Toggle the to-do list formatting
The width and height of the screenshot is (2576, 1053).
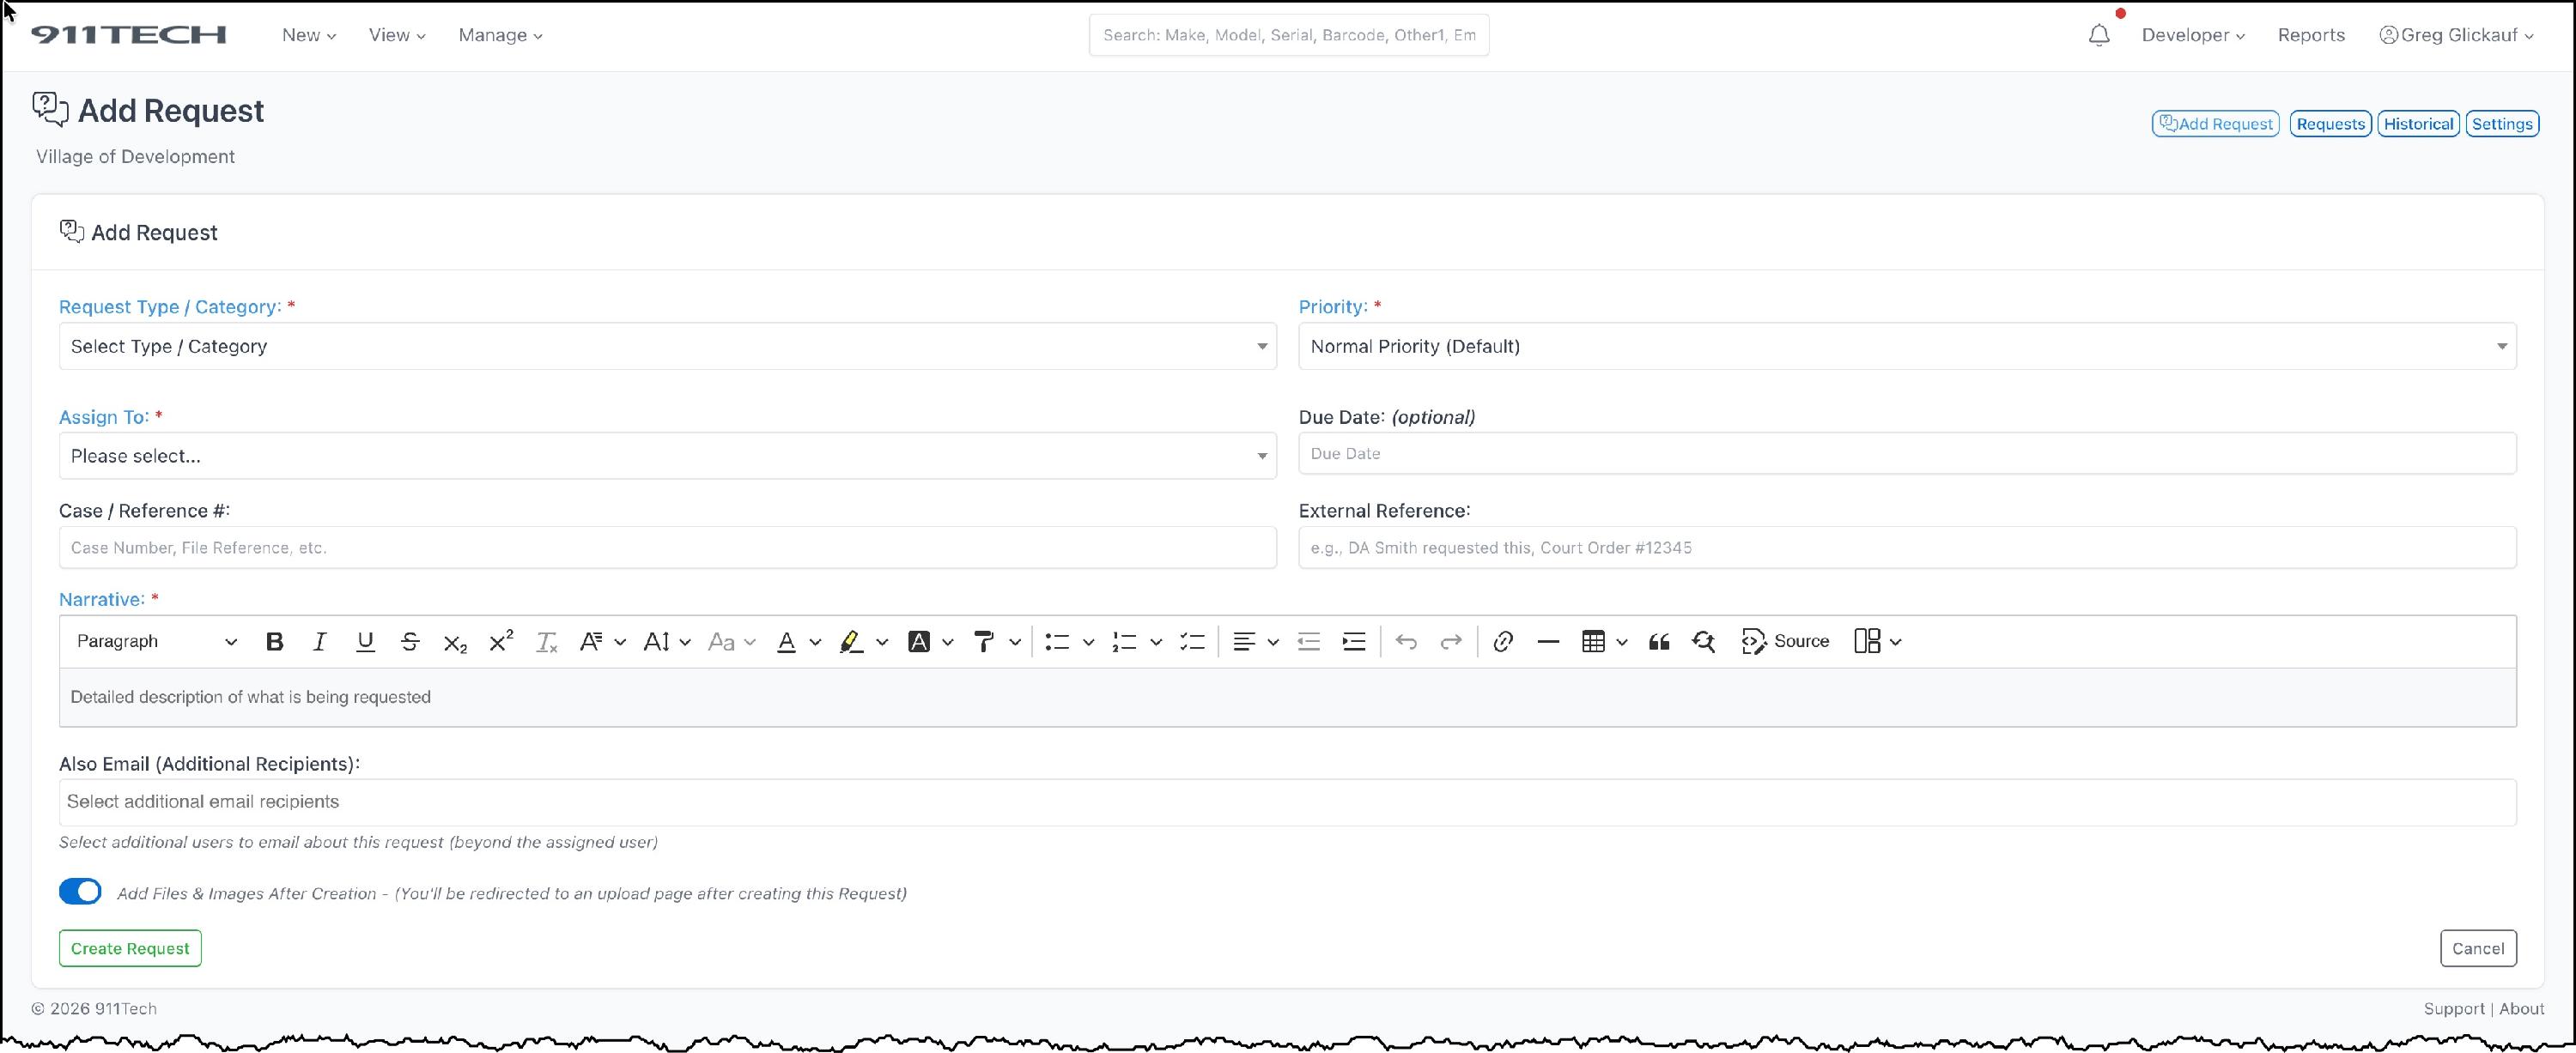[1192, 641]
